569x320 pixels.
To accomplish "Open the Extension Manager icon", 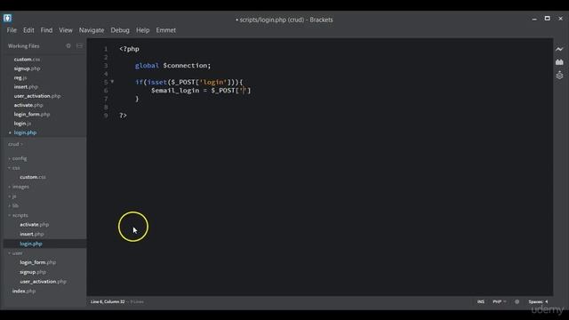I will tap(559, 62).
